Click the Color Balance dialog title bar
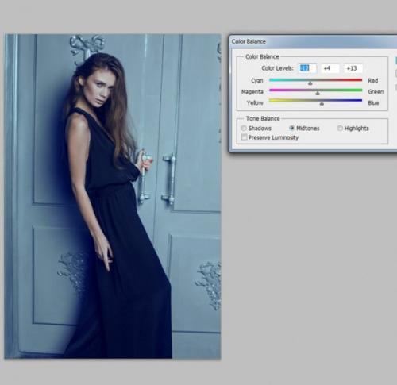The height and width of the screenshot is (385, 397). point(314,41)
